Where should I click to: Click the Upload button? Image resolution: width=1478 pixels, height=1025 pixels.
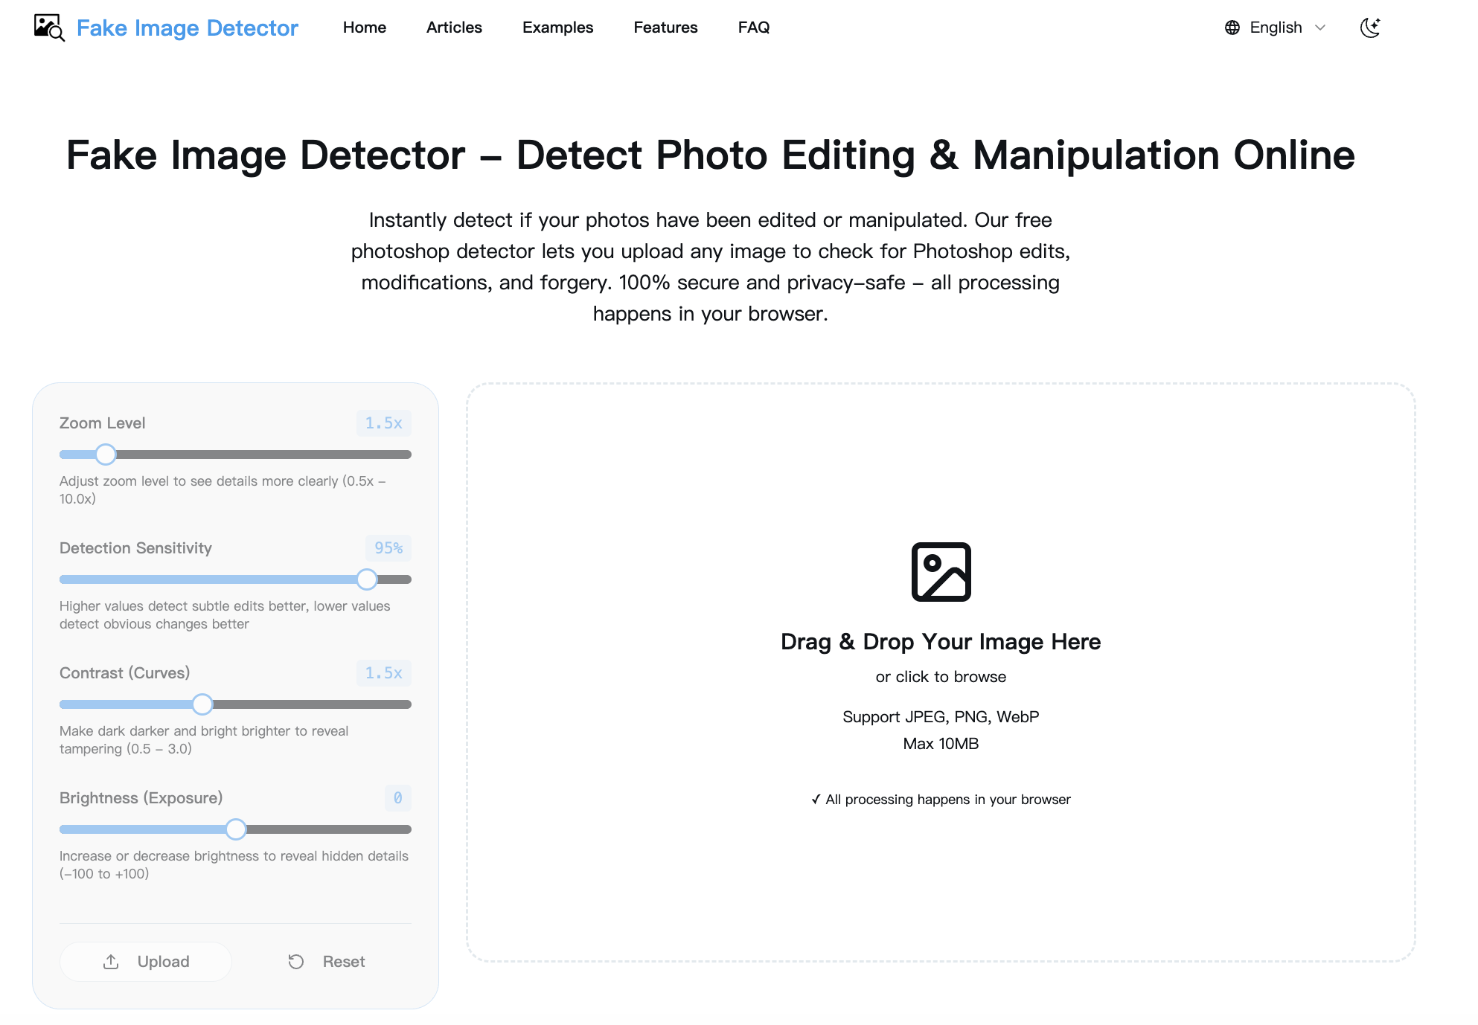pos(146,961)
